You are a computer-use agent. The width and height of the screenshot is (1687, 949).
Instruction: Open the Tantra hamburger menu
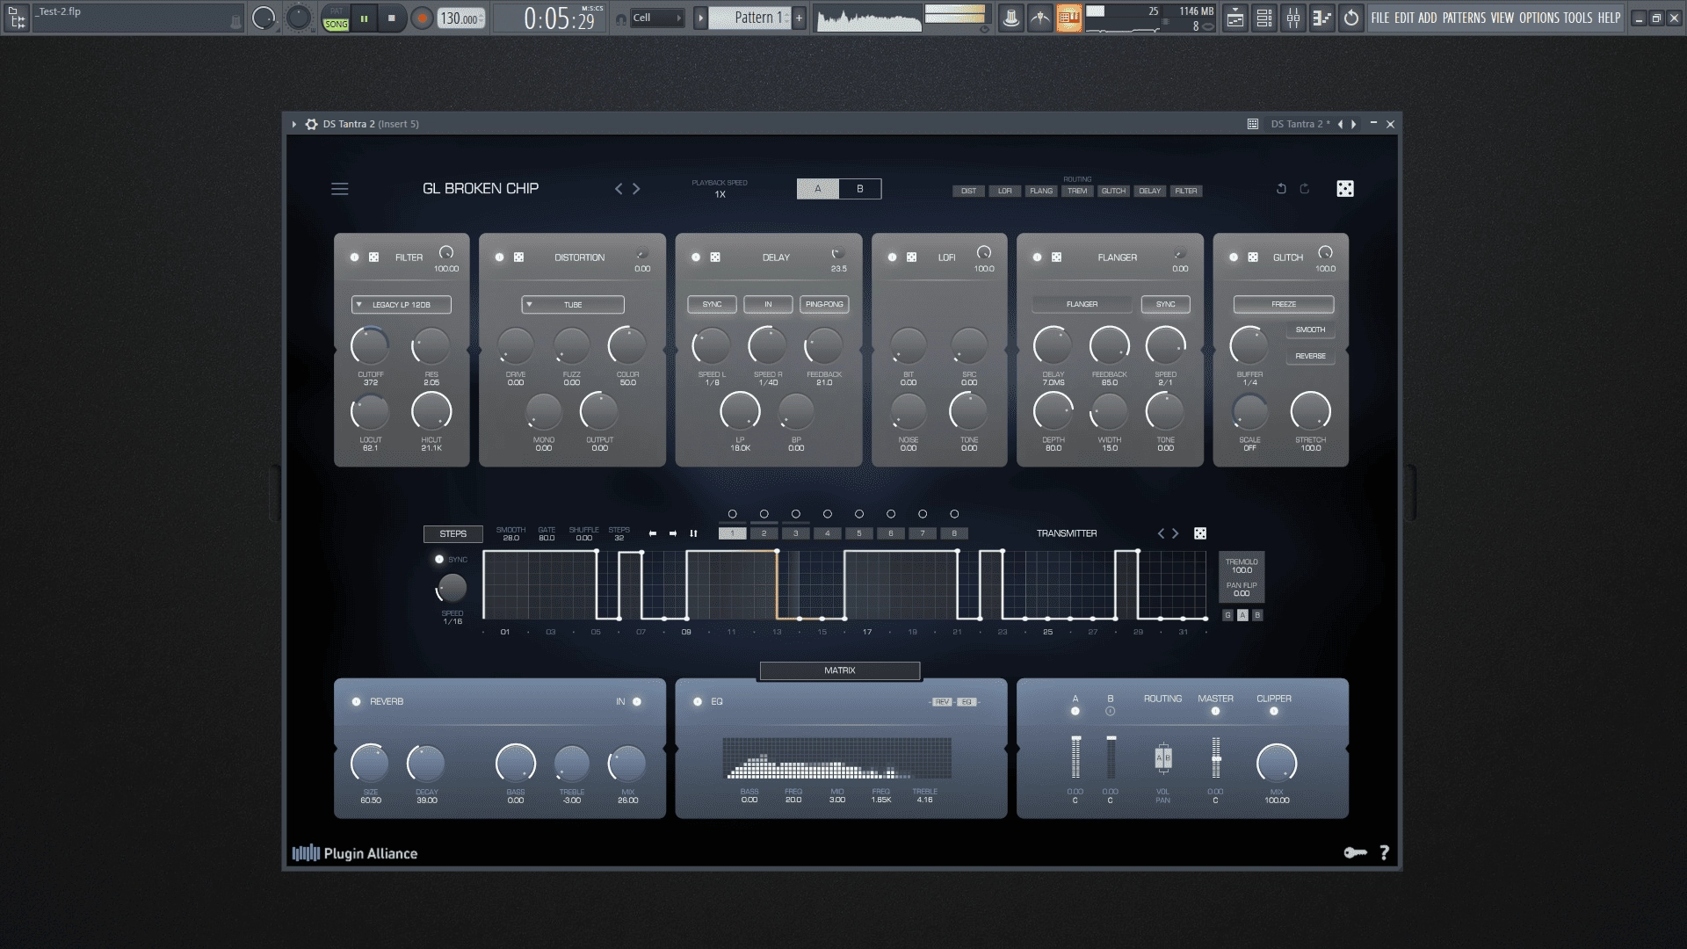pos(340,189)
